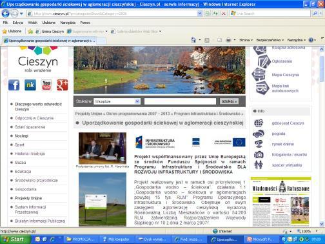Open the Edycja menu
325x244 pixels.
coord(18,23)
